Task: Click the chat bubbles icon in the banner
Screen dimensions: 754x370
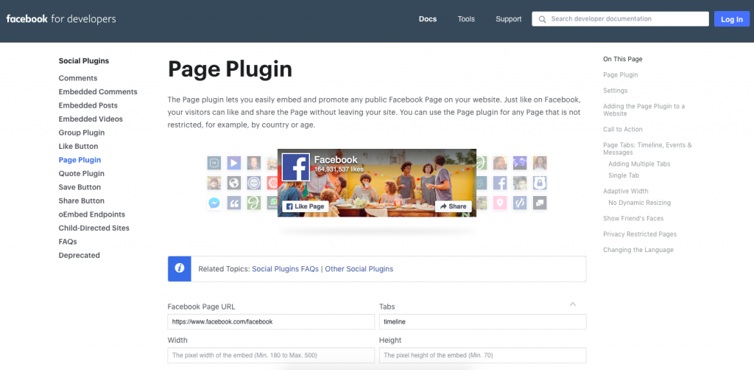Action: (x=540, y=203)
